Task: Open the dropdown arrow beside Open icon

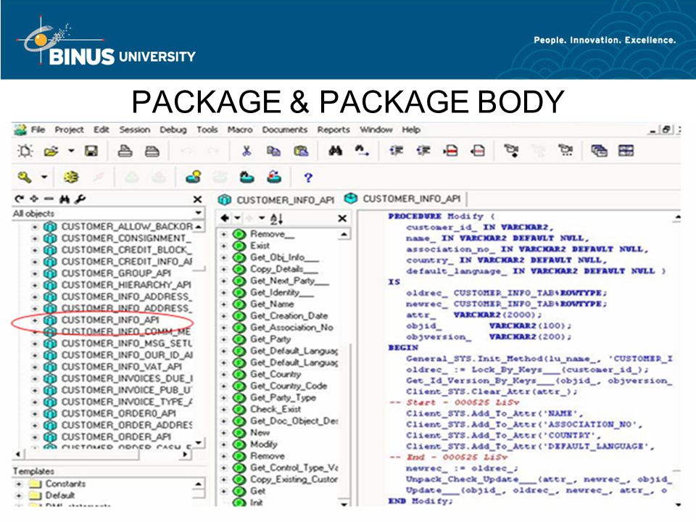Action: pyautogui.click(x=71, y=151)
